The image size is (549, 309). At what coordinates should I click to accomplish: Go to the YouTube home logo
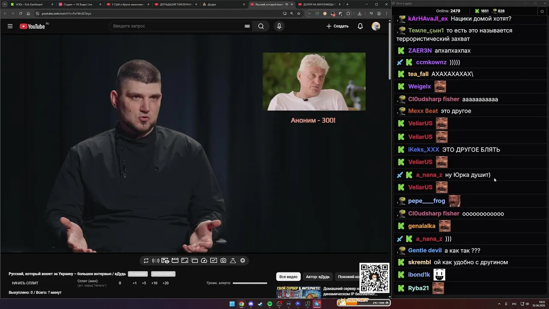pos(32,26)
